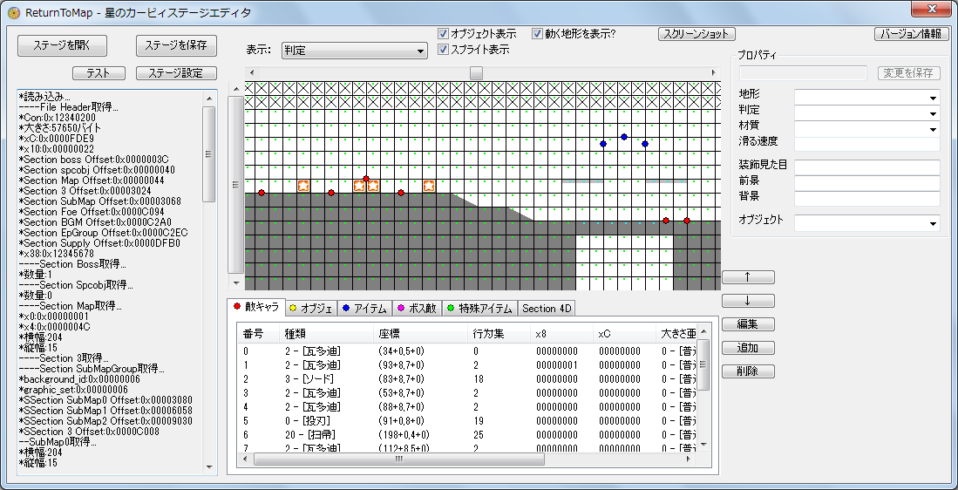The width and height of the screenshot is (958, 490).
Task: Click the log panel's vertical scroll thumb
Action: (209, 154)
